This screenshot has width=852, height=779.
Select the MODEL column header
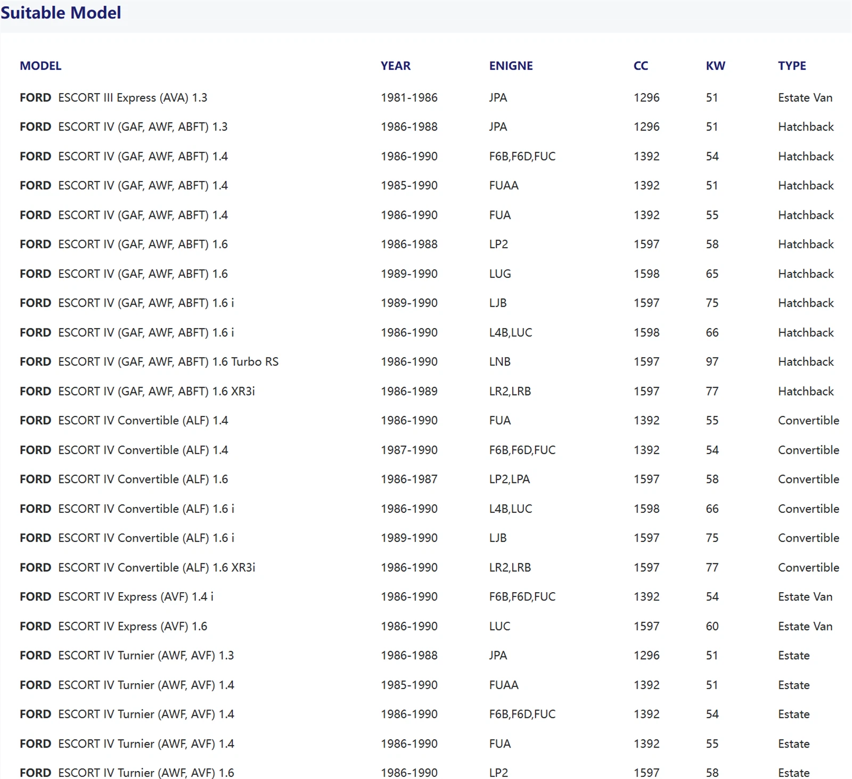[40, 65]
